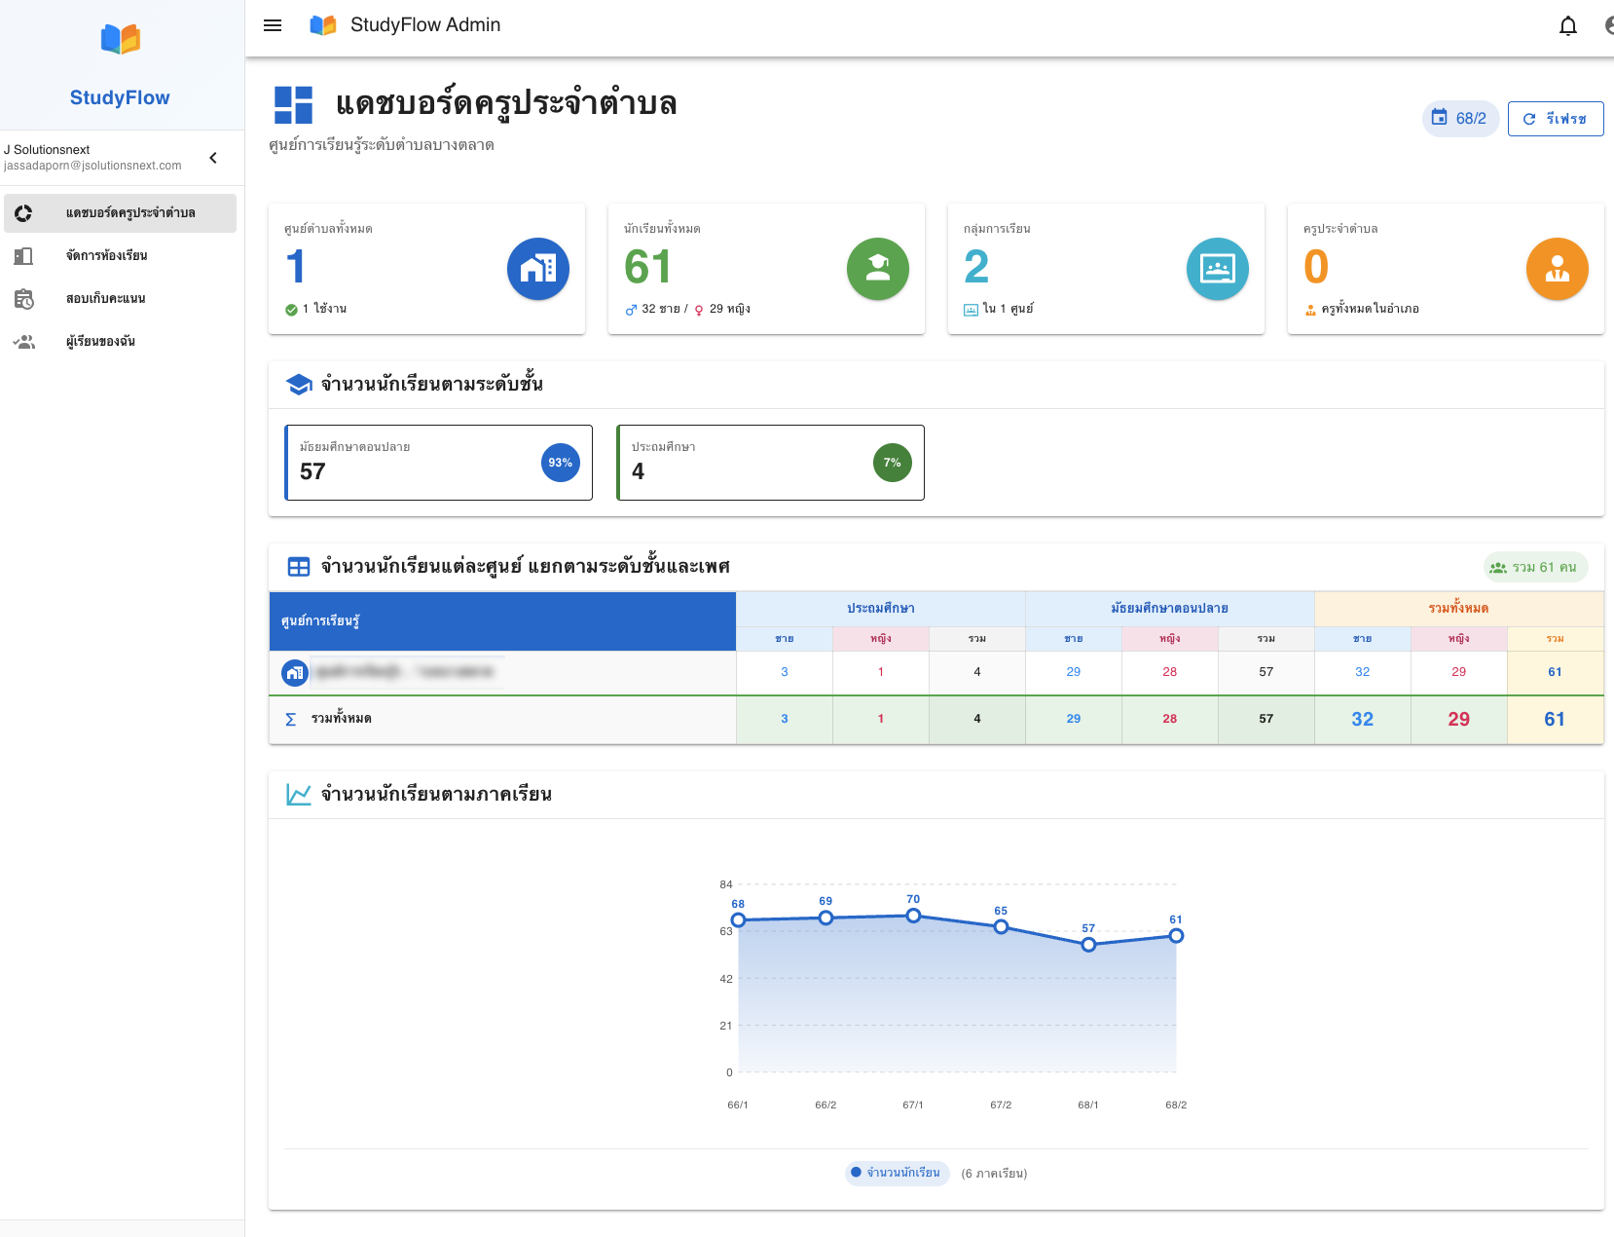Open the hamburger navigation menu

pyautogui.click(x=273, y=25)
